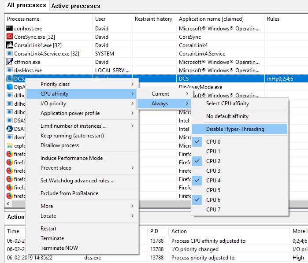Select Keep running (auto-restart)
This screenshot has width=308, height=263.
82,136
